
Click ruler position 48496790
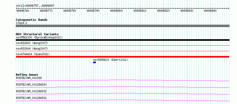pos(93,11)
